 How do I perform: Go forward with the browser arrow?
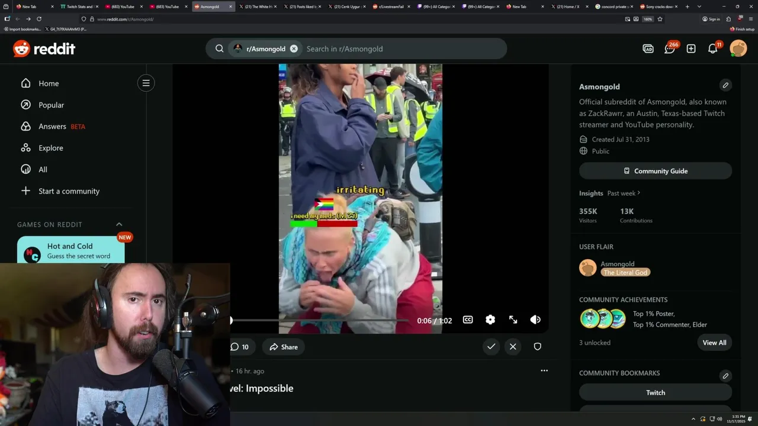pyautogui.click(x=28, y=19)
